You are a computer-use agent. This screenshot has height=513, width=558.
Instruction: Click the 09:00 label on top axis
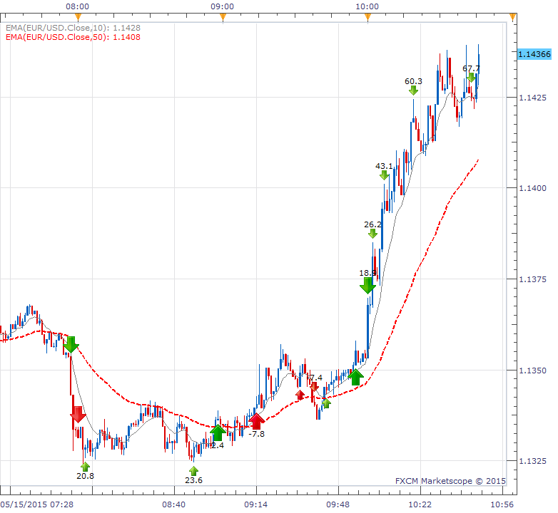click(223, 6)
